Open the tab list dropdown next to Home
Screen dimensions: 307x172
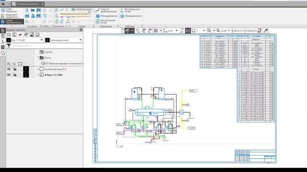8,4
